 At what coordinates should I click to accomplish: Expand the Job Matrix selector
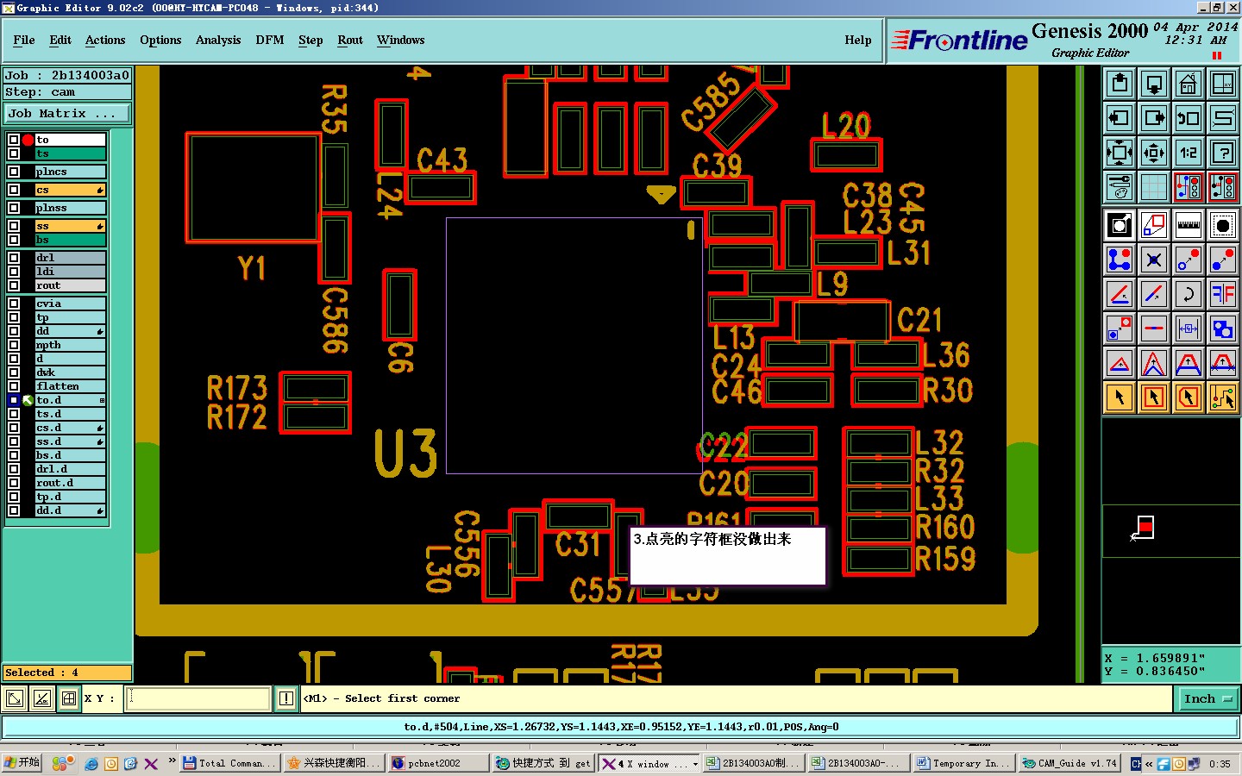tap(67, 113)
